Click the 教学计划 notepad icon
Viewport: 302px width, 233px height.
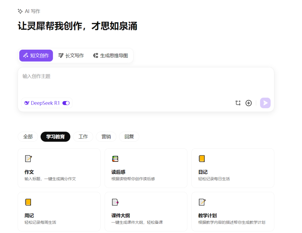(x=202, y=202)
